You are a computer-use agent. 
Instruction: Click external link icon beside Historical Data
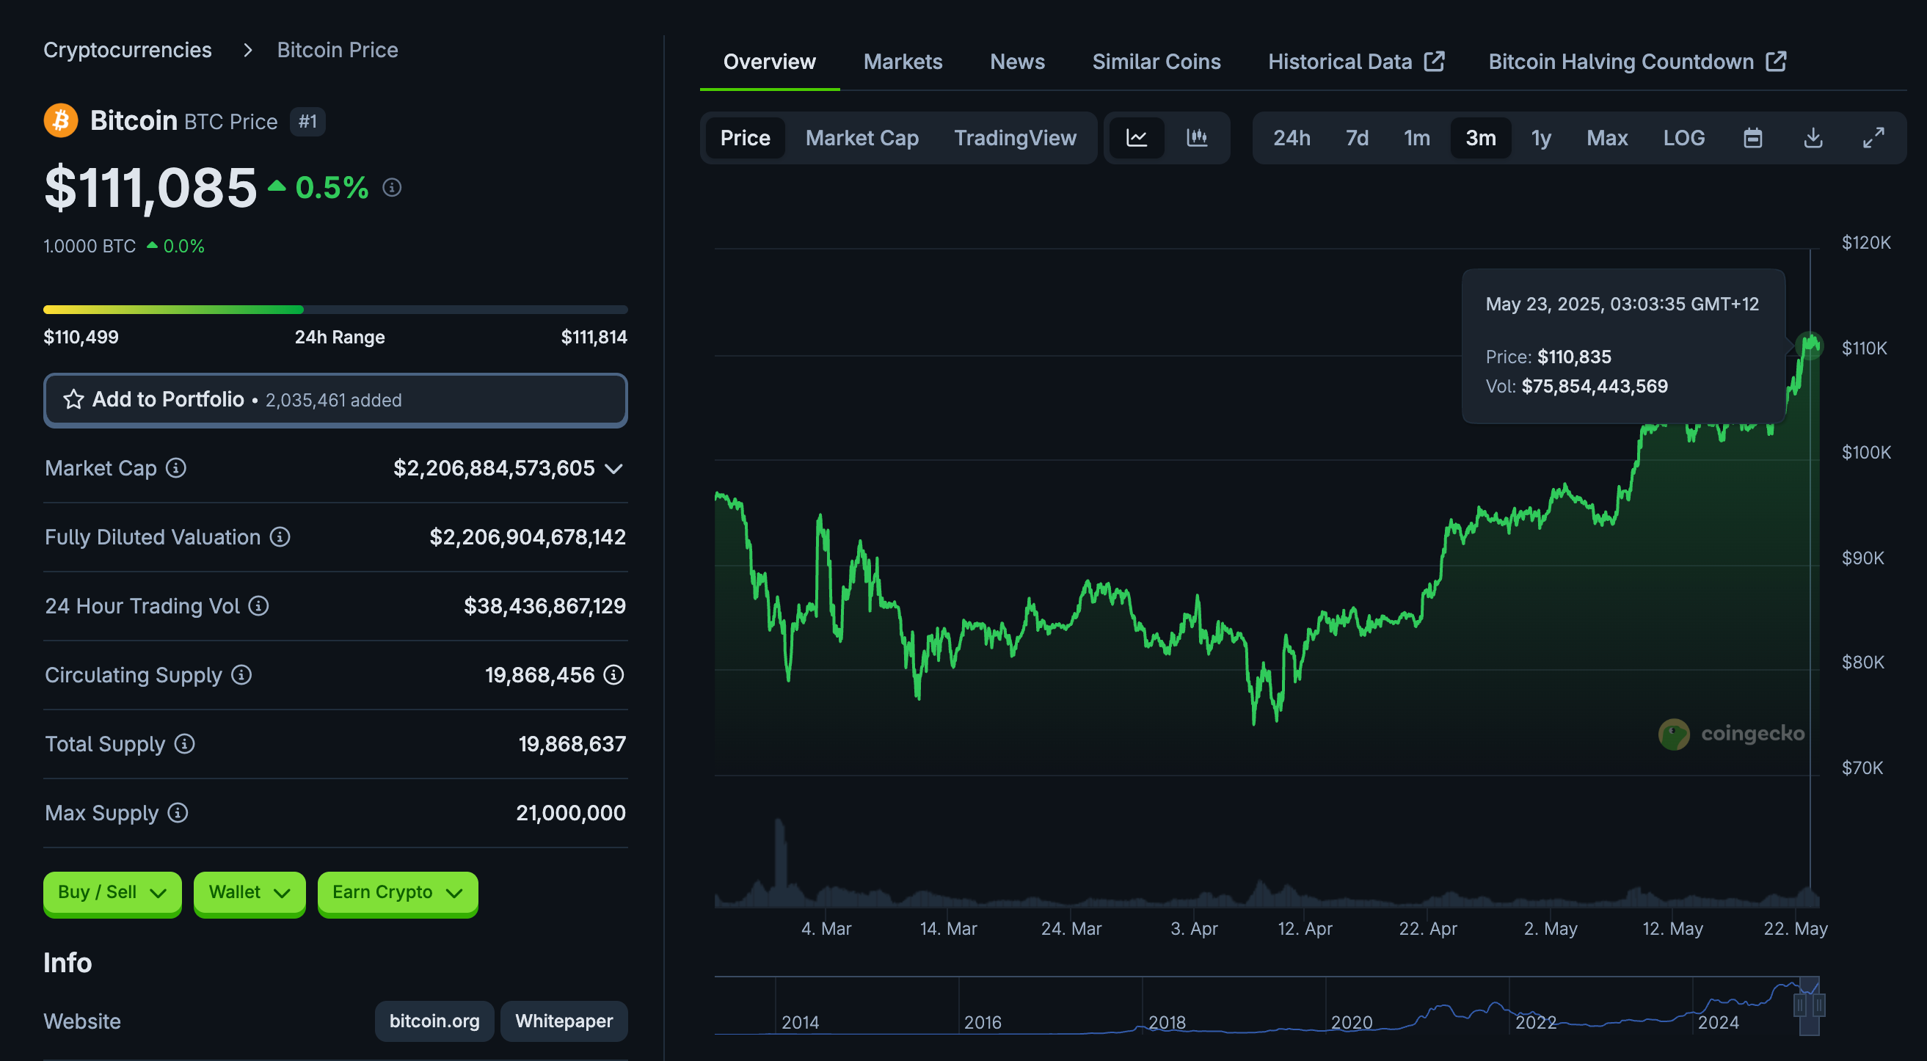pos(1434,62)
